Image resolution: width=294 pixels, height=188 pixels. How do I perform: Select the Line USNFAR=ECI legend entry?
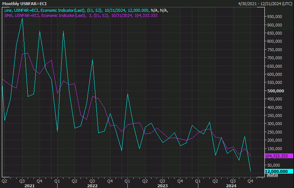86,11
